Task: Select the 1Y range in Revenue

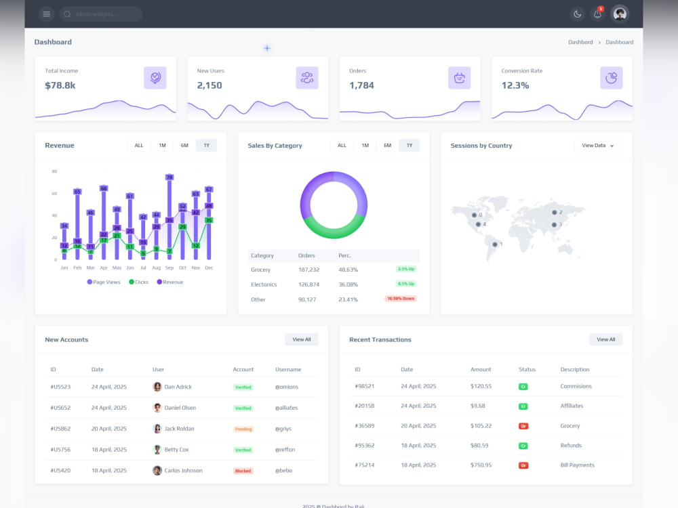Action: coord(207,146)
